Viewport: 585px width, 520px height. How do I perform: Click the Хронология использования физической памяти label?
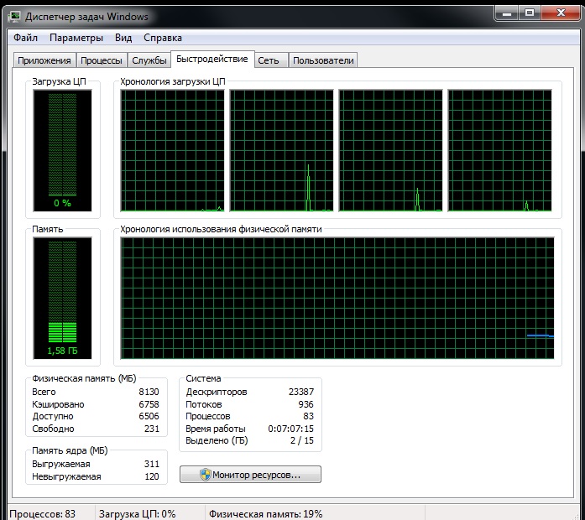coord(221,229)
